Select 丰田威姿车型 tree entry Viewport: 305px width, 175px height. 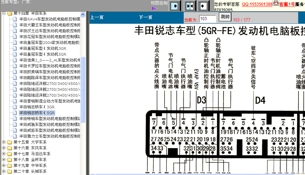[x=50, y=130]
